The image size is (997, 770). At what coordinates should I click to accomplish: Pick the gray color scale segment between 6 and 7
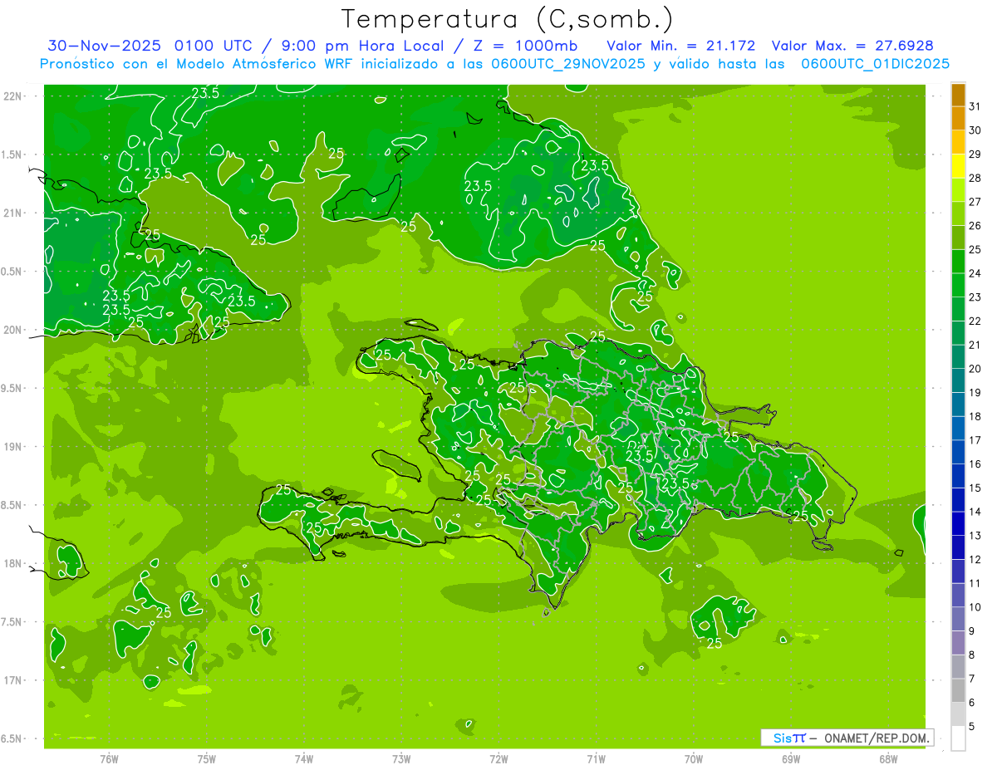[958, 690]
